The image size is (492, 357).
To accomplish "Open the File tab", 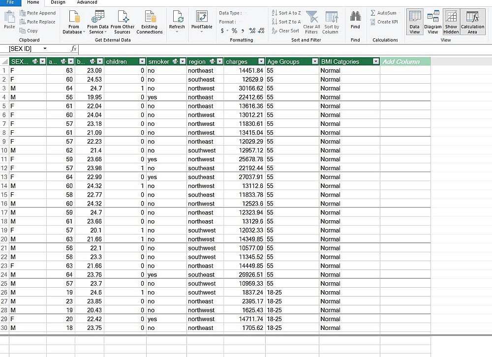I will click(x=10, y=2).
